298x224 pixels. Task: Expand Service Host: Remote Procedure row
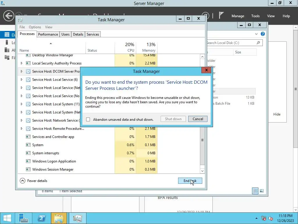pos(22,129)
